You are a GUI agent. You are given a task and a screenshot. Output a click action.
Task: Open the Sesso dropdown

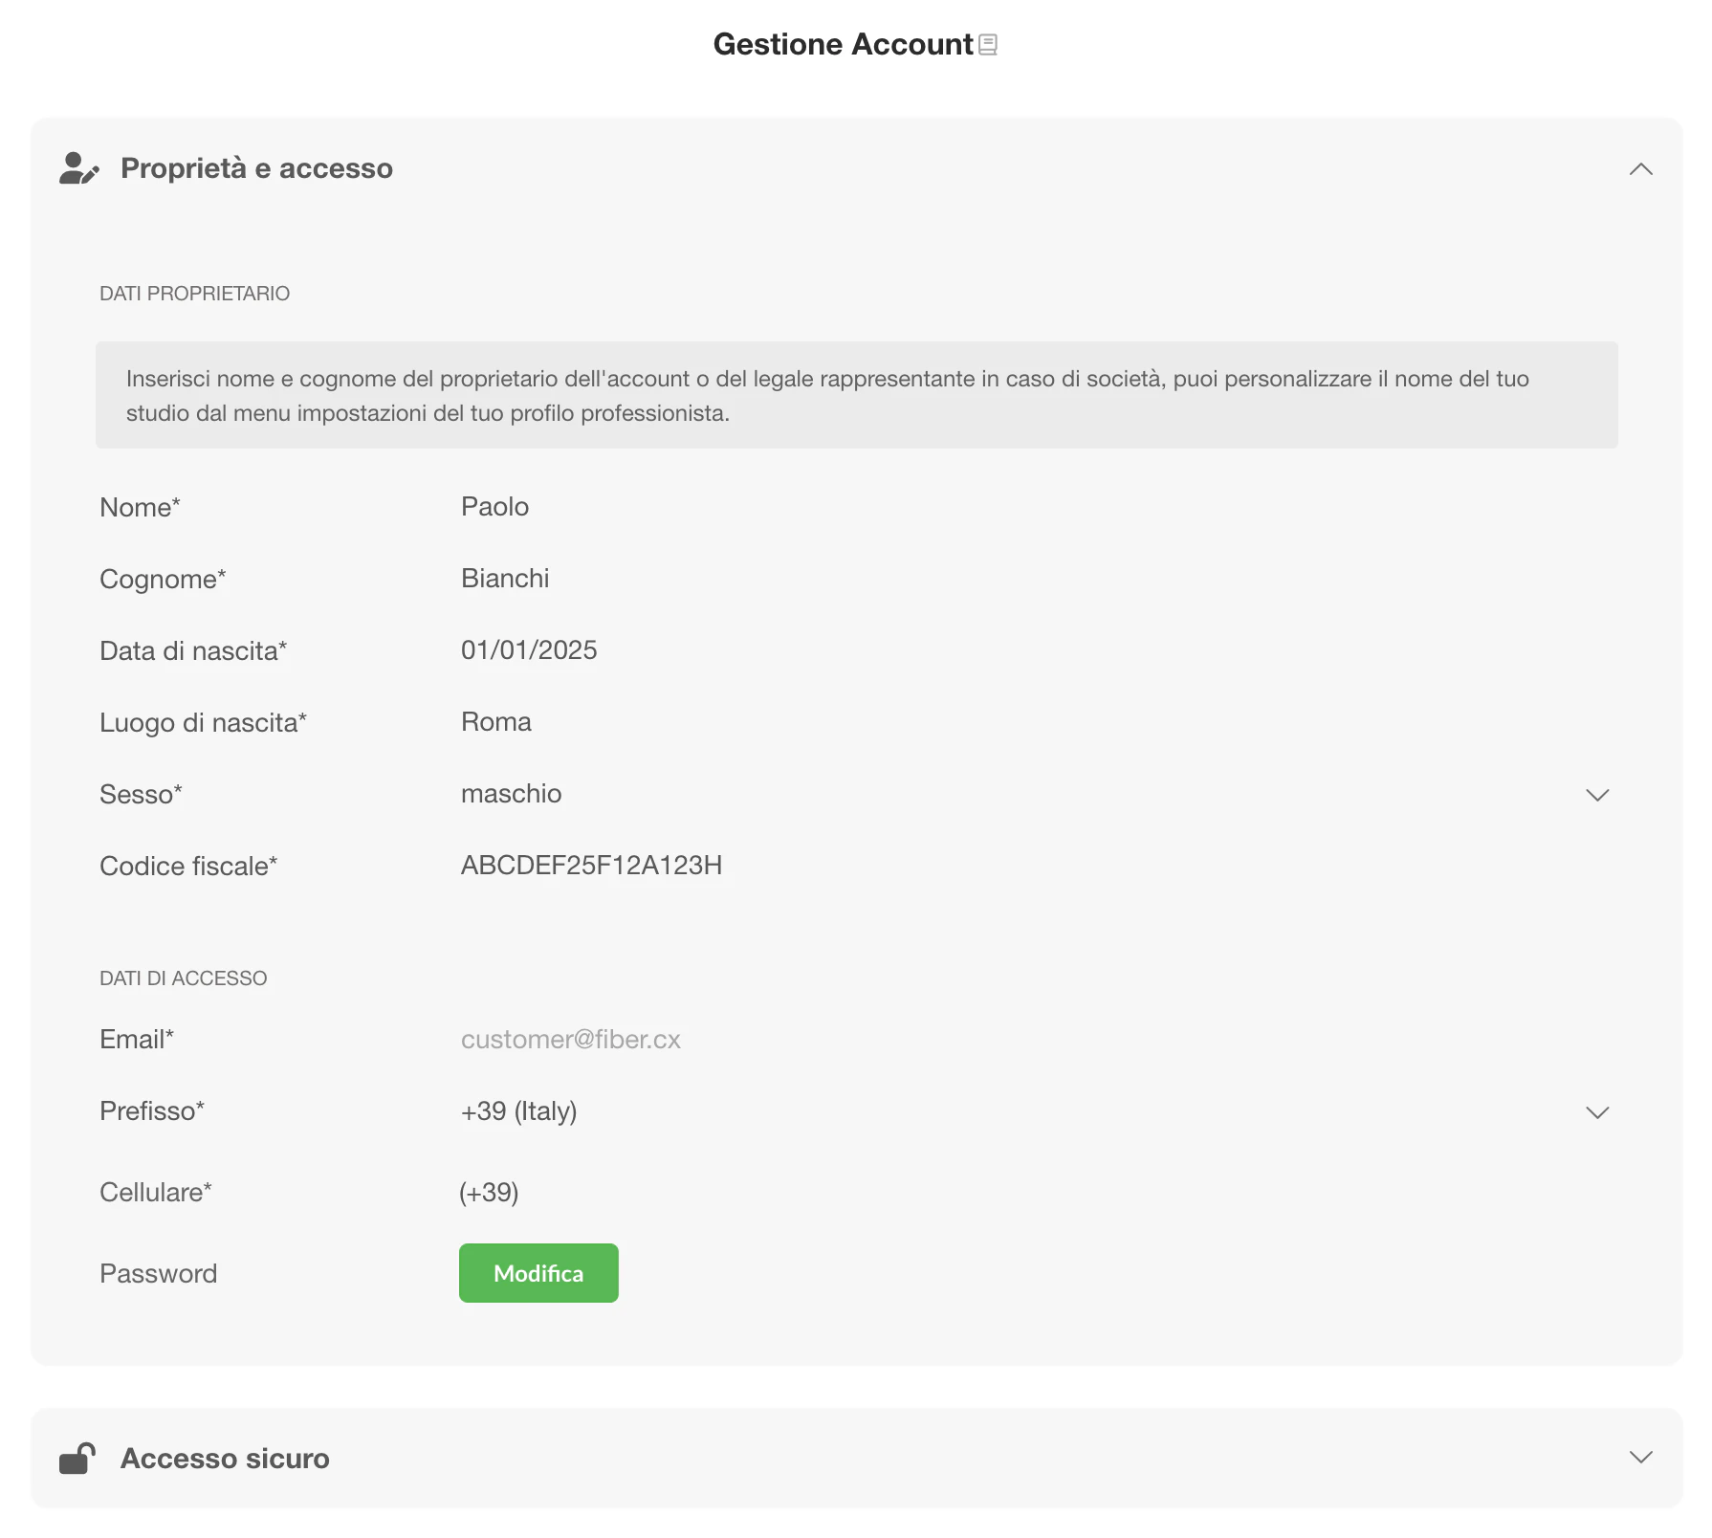1596,795
